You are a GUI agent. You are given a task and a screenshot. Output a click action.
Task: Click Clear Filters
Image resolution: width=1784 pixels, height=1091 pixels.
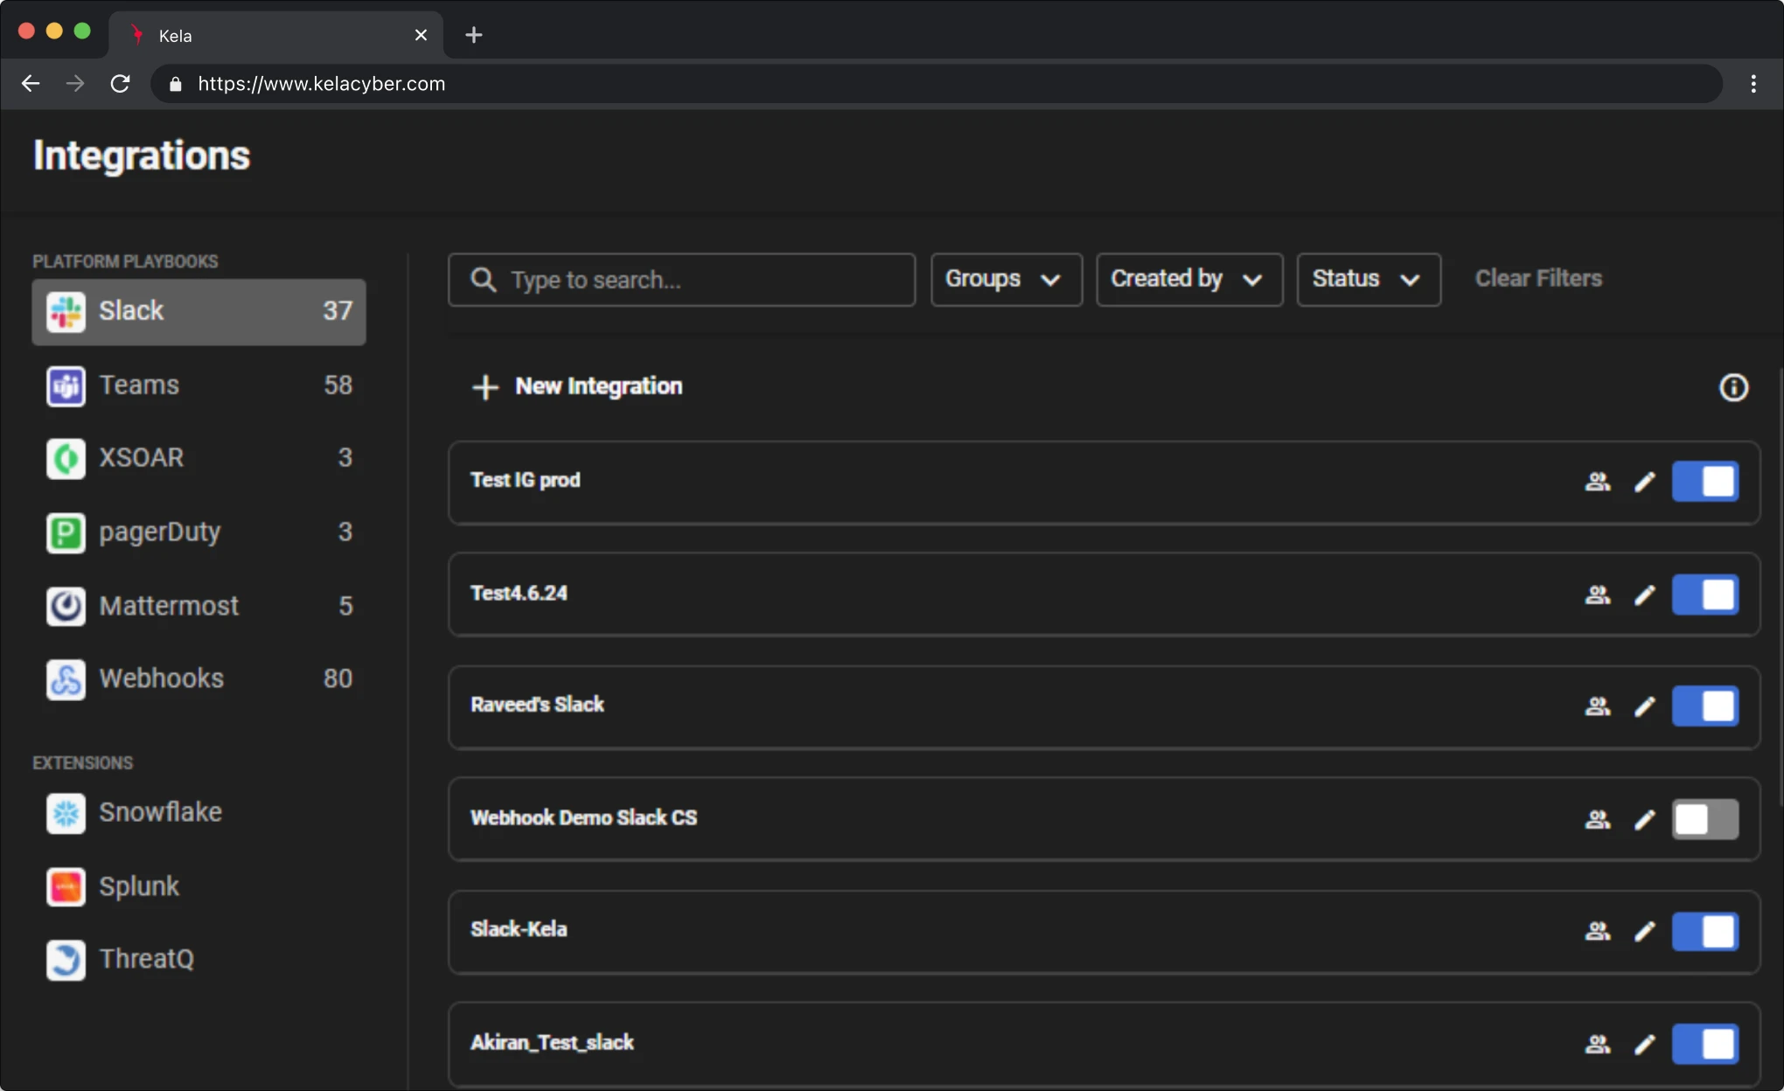coord(1538,279)
